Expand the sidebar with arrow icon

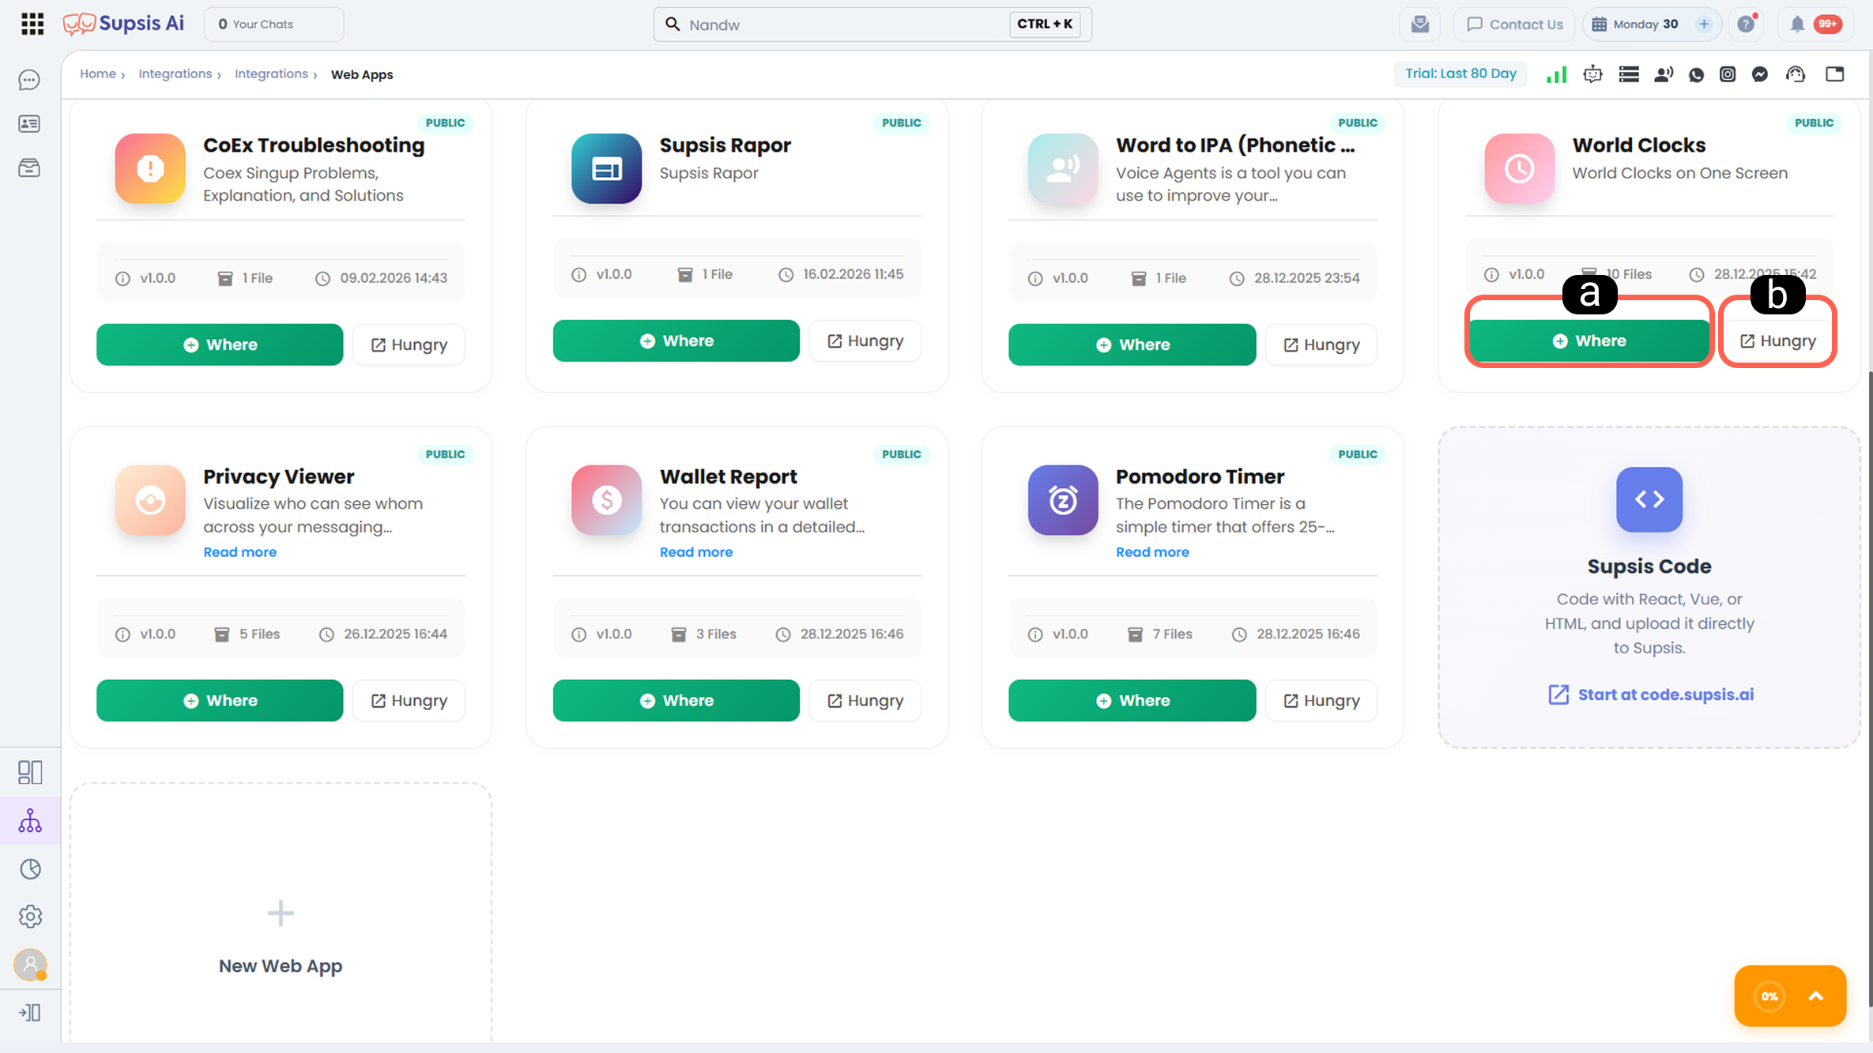(30, 1013)
